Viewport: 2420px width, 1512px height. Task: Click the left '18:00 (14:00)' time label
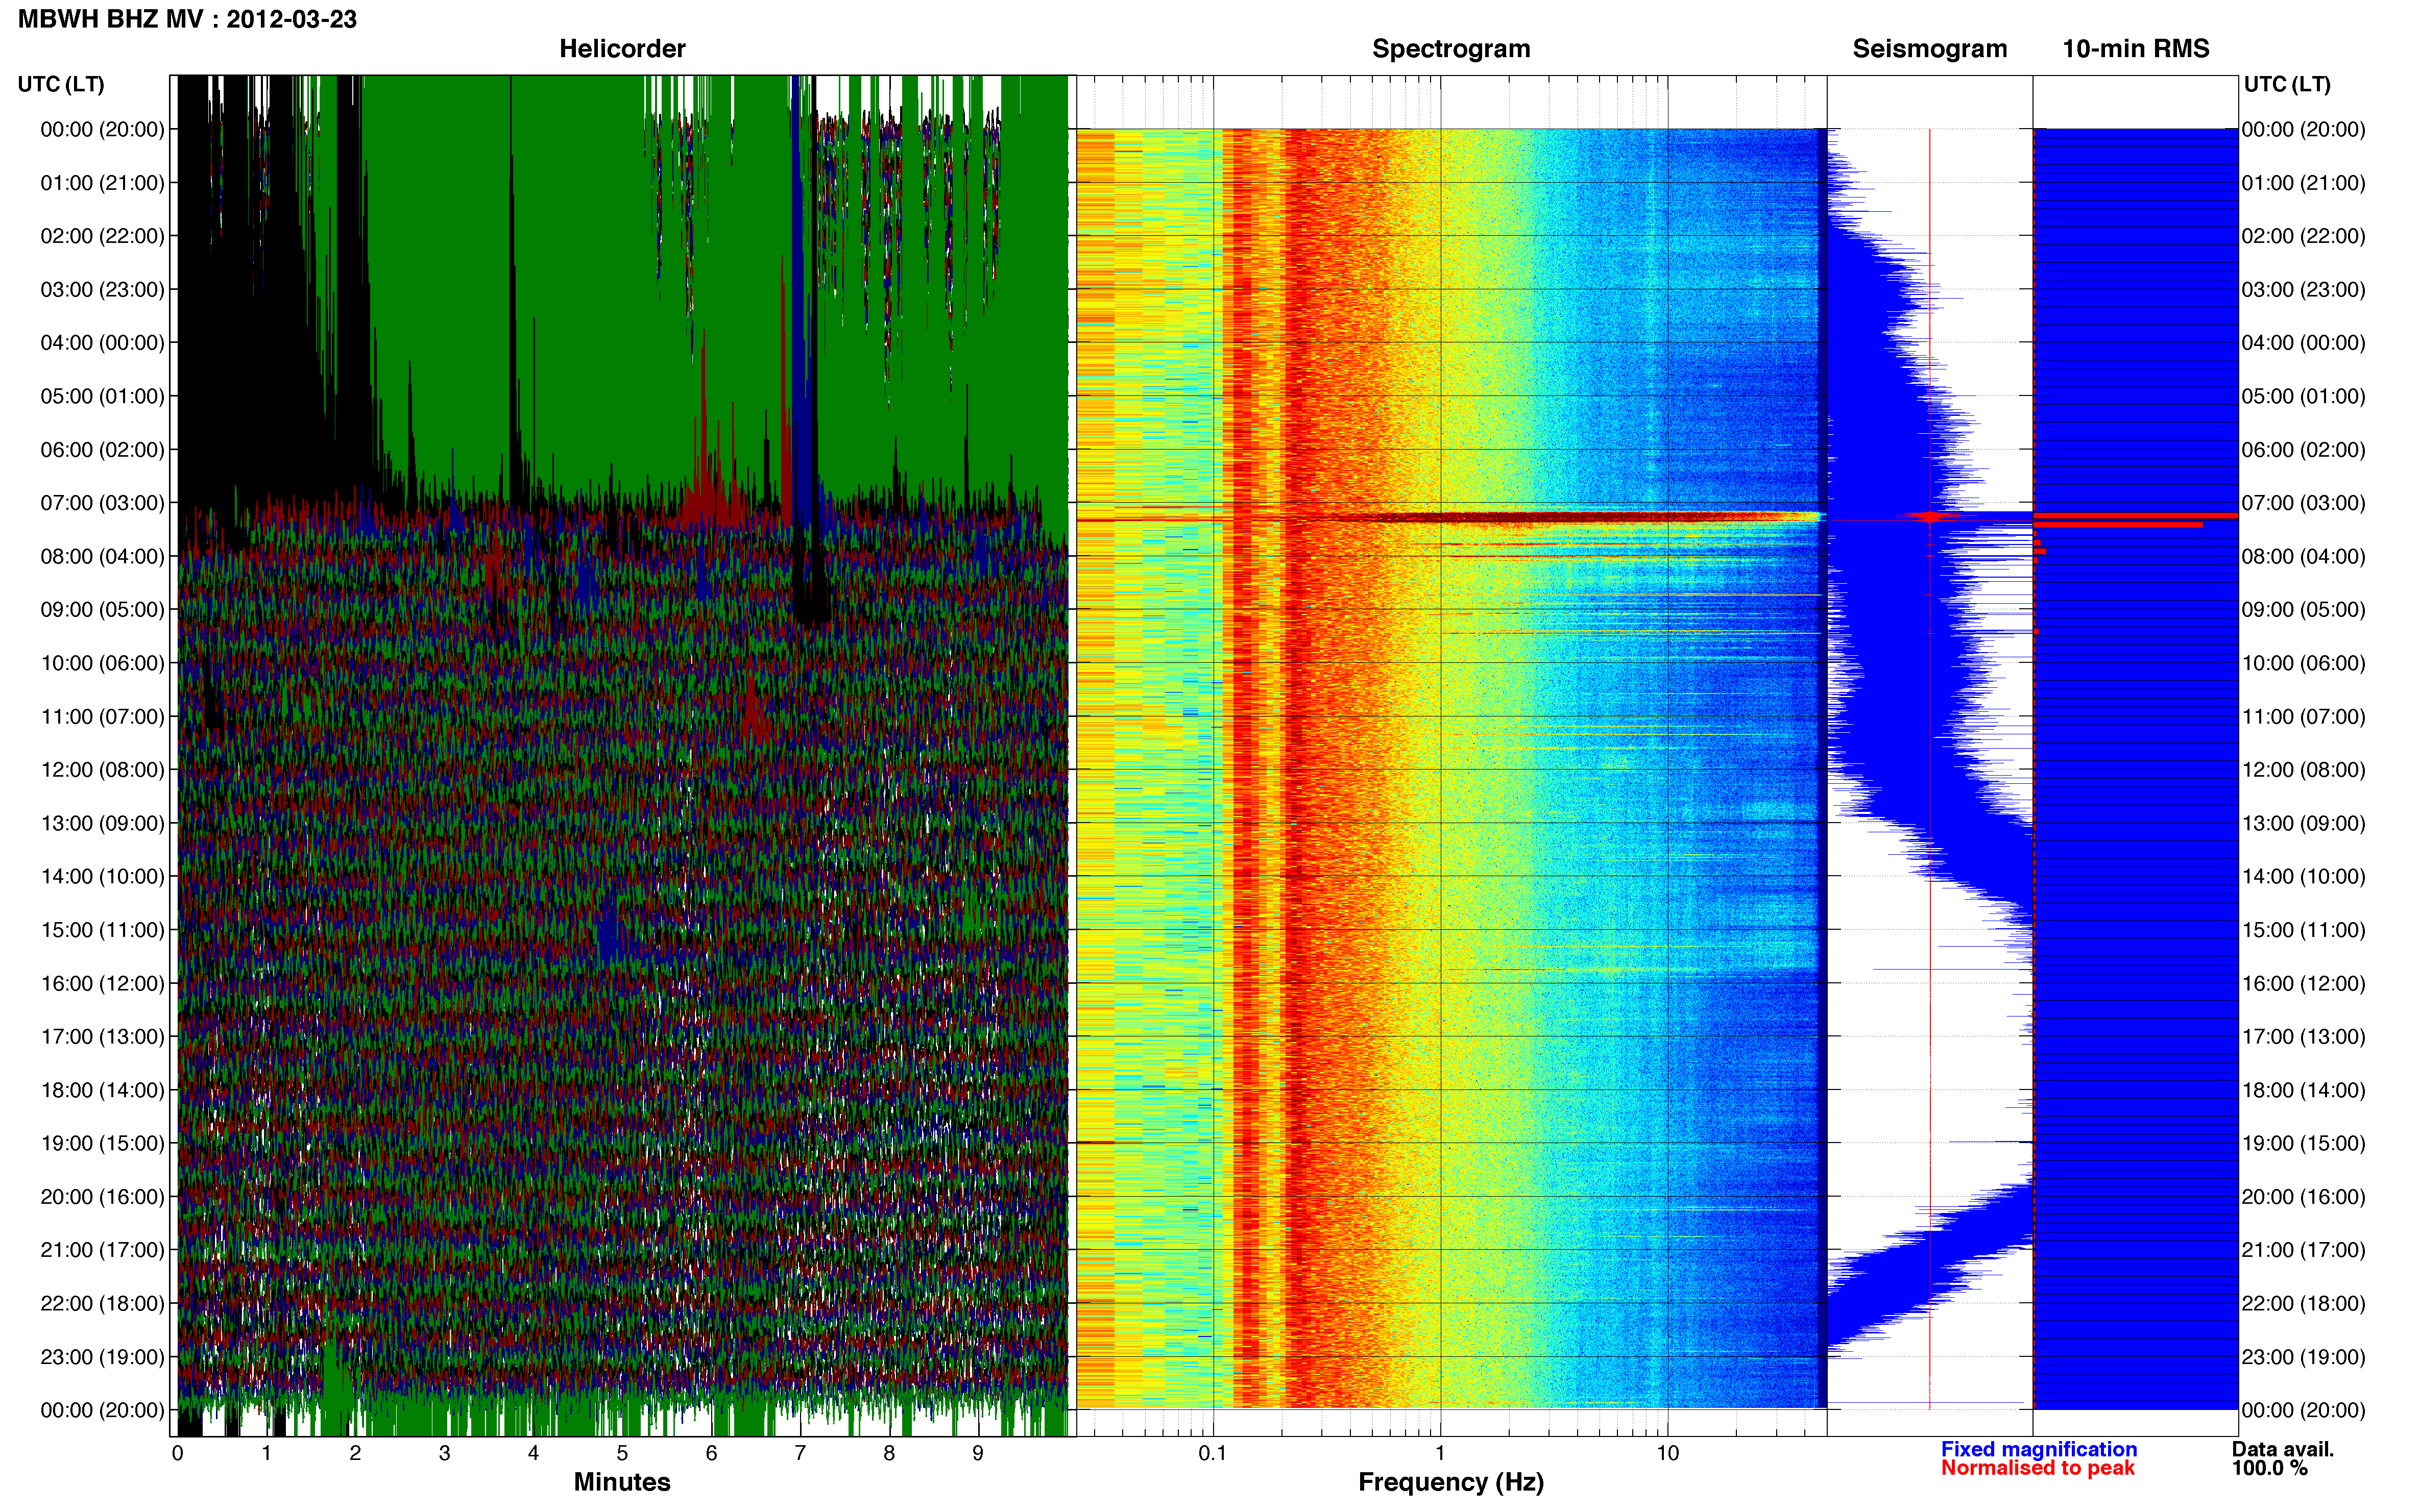point(102,1090)
